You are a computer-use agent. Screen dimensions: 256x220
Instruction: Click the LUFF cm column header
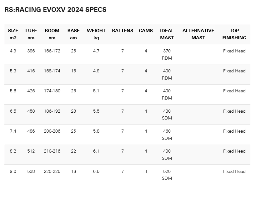coord(31,34)
